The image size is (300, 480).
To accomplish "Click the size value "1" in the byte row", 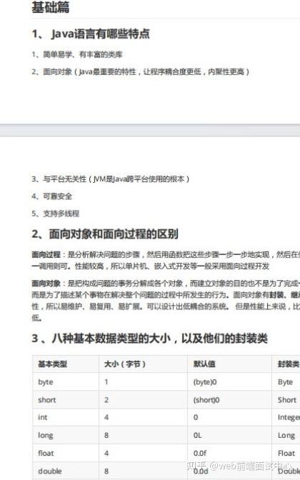I will pyautogui.click(x=106, y=381).
